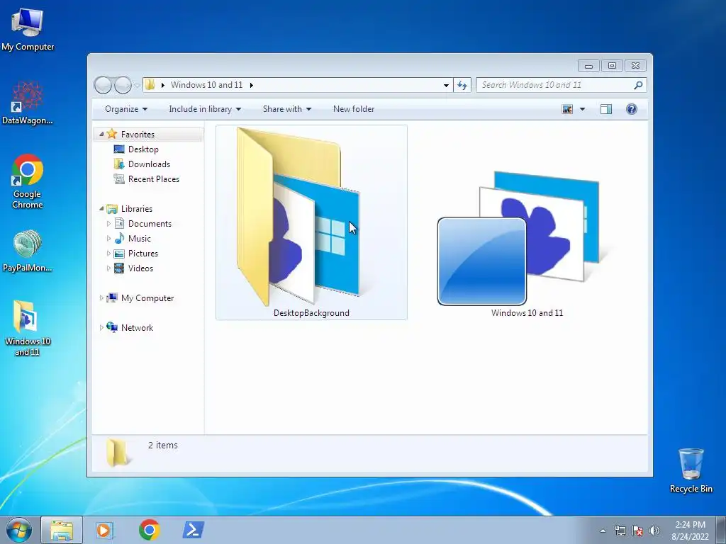
Task: Select Recent Places under Favorites
Action: pos(153,179)
